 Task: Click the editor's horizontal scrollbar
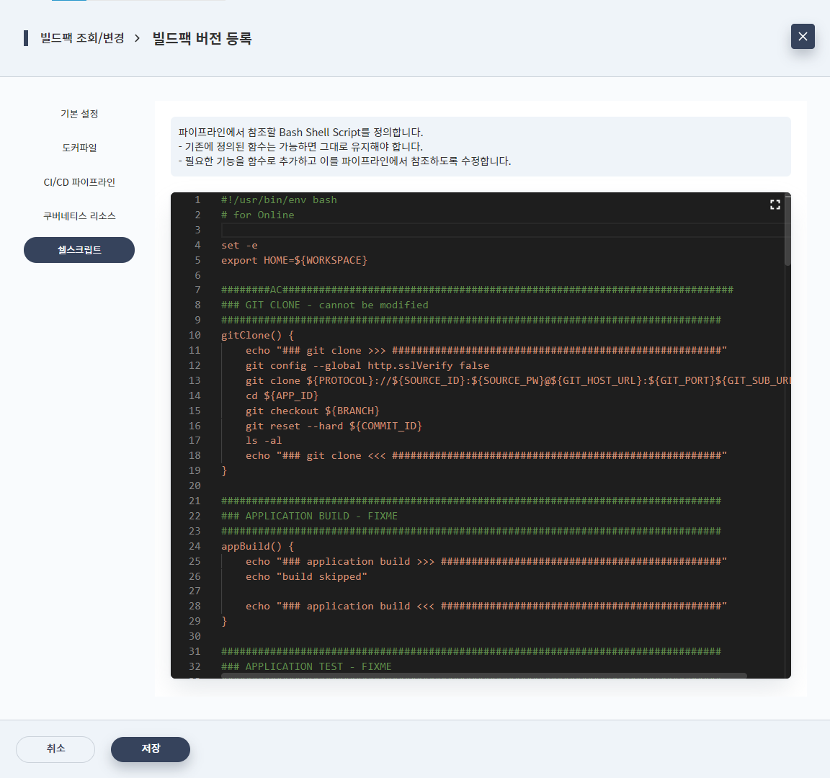pos(484,676)
